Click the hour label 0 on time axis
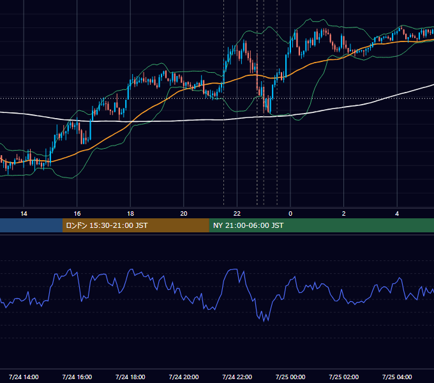 coord(290,214)
